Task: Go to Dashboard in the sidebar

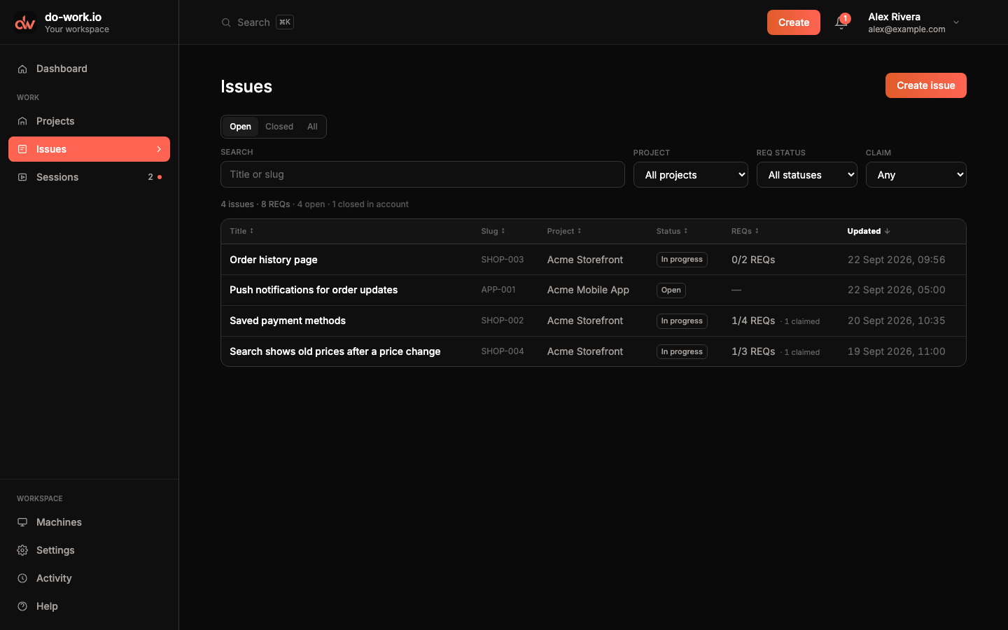Action: pos(89,69)
